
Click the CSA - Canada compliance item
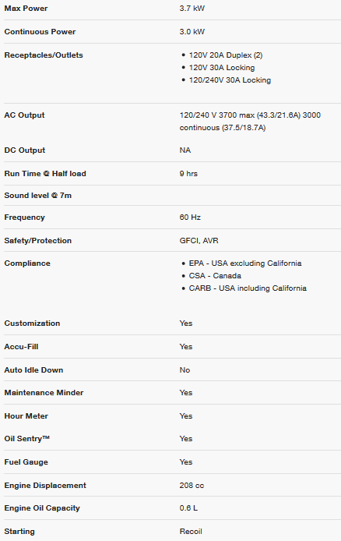coord(215,276)
